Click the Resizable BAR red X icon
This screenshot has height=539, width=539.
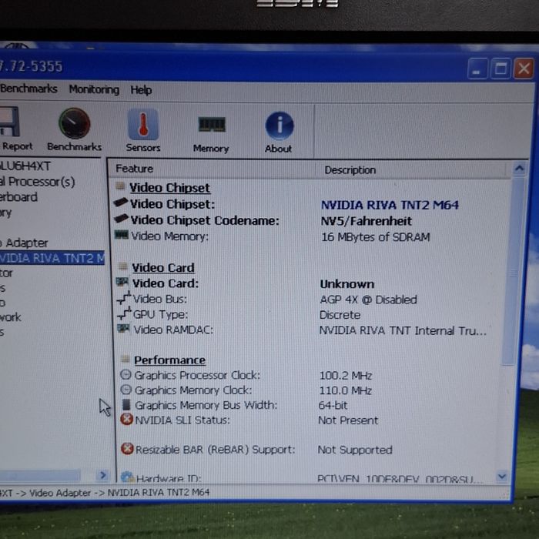[x=127, y=448]
